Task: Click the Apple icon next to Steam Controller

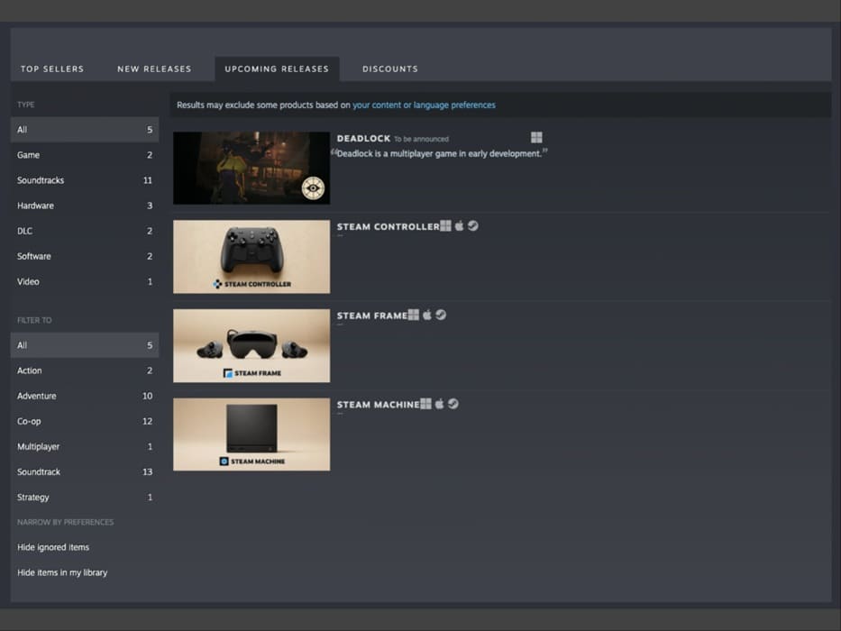Action: point(459,226)
